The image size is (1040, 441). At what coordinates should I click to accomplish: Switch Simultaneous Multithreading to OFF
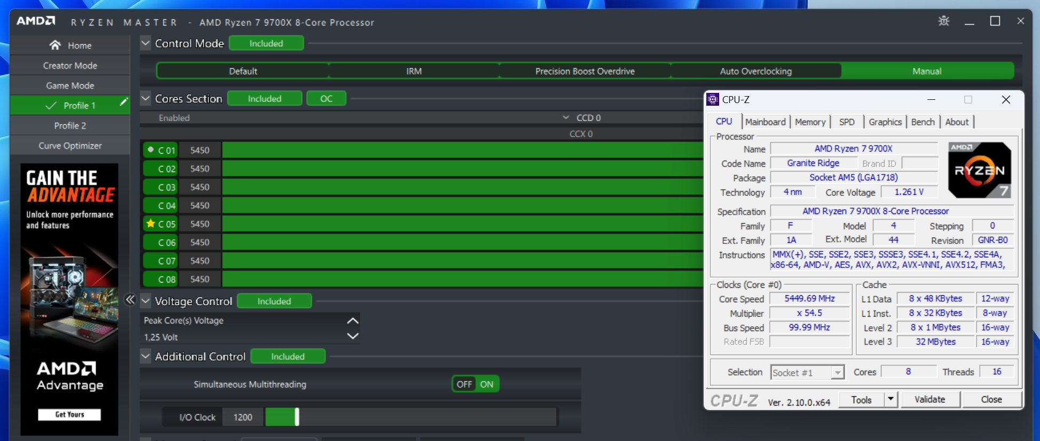464,384
